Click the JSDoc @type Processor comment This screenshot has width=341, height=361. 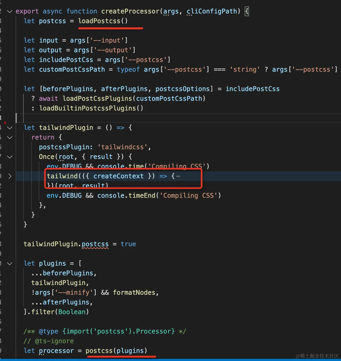point(105,331)
